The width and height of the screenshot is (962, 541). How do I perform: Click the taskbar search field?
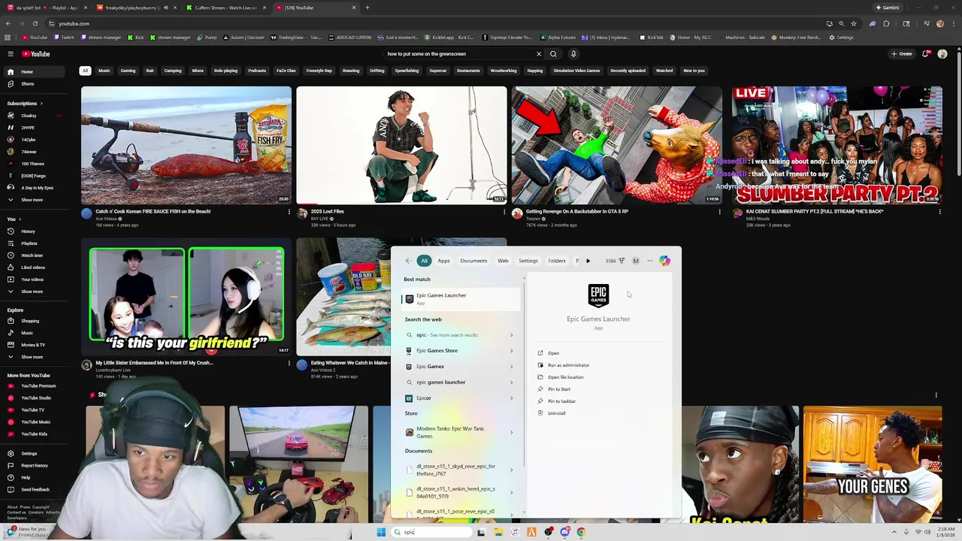coord(431,532)
